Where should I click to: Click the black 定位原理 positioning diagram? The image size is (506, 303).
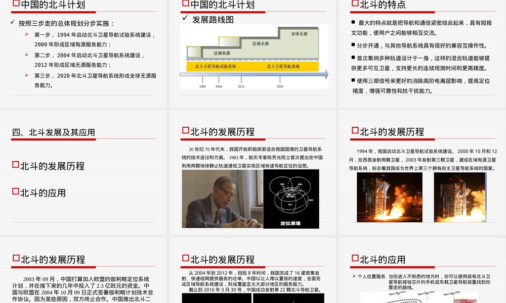pyautogui.click(x=291, y=199)
